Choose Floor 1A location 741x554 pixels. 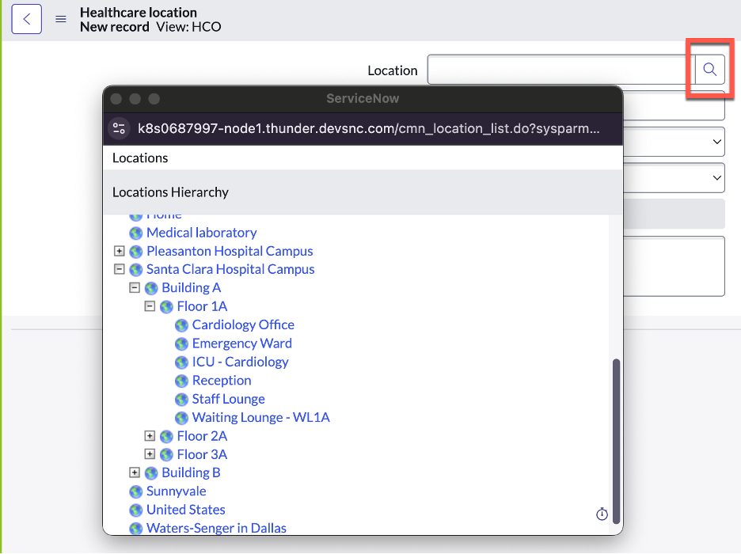point(202,306)
